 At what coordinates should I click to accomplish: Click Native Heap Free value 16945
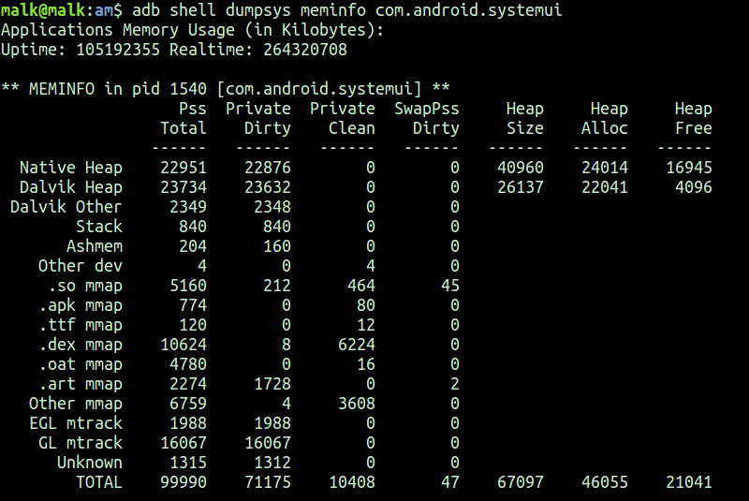coord(689,168)
